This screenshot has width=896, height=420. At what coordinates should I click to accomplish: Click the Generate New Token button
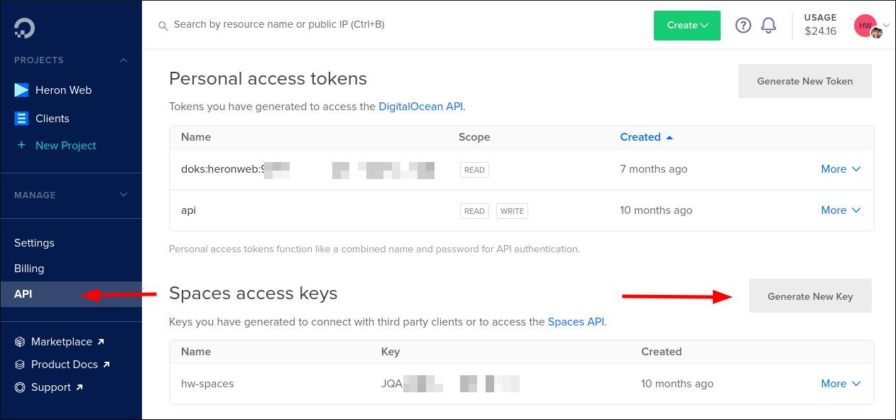click(x=804, y=81)
